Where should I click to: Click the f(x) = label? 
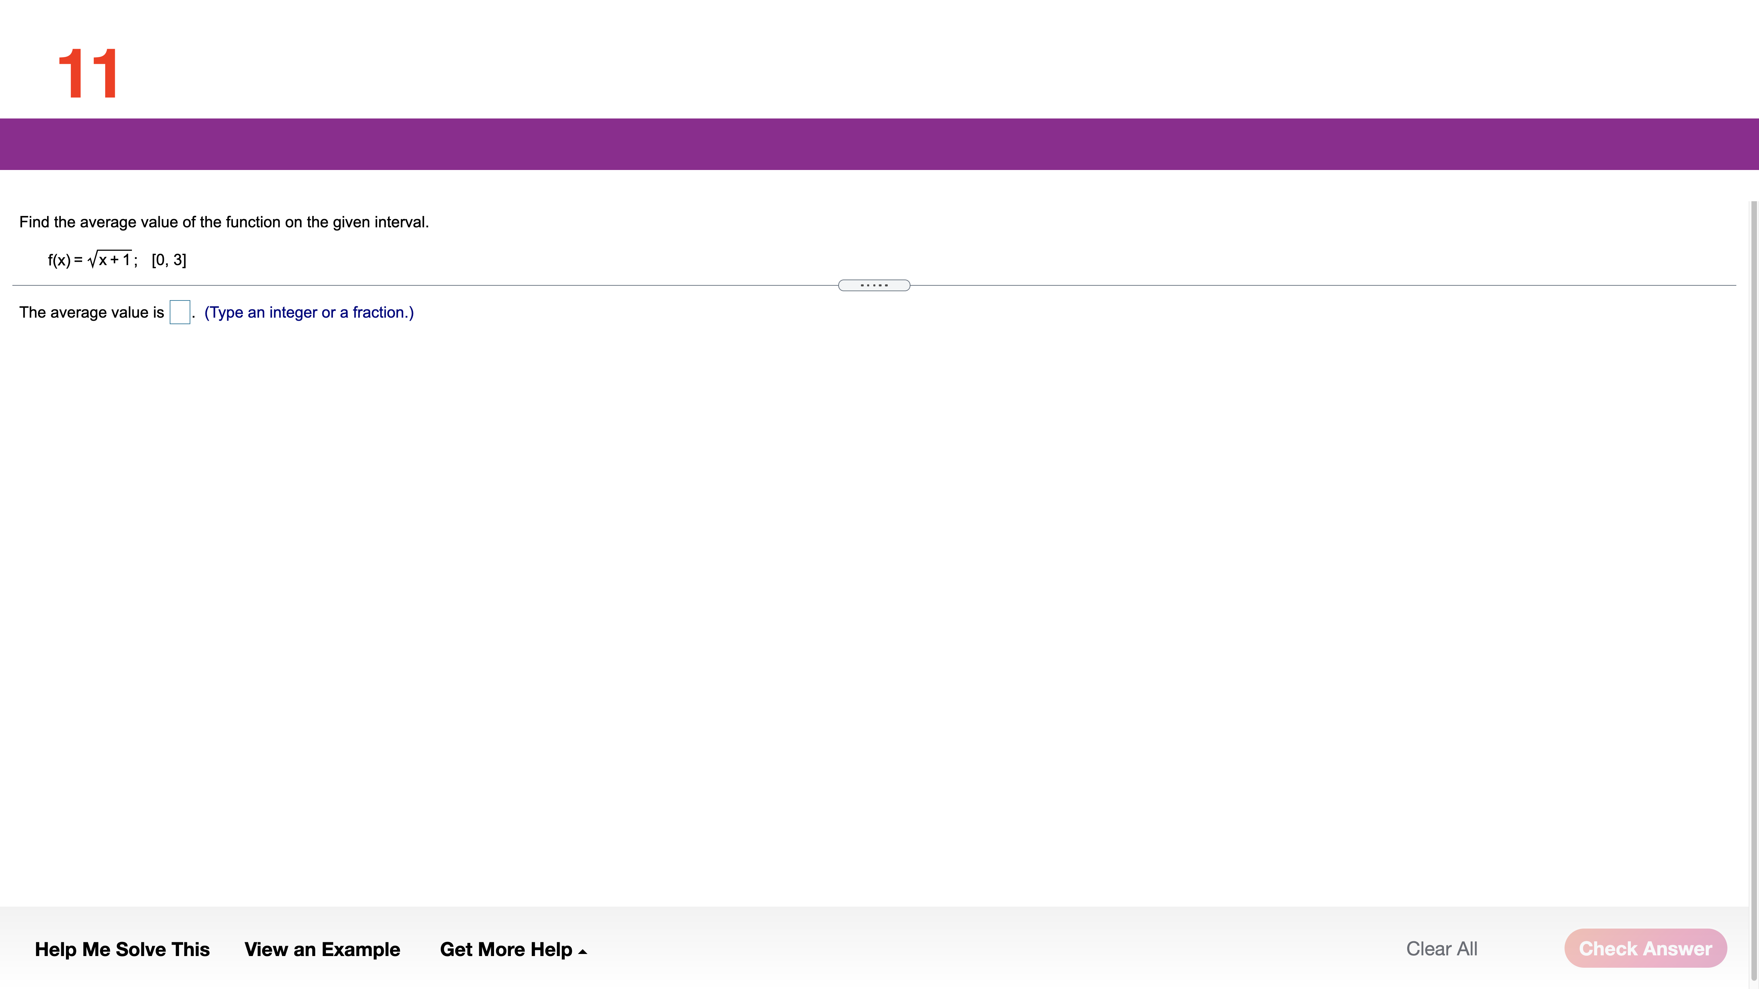pos(64,260)
